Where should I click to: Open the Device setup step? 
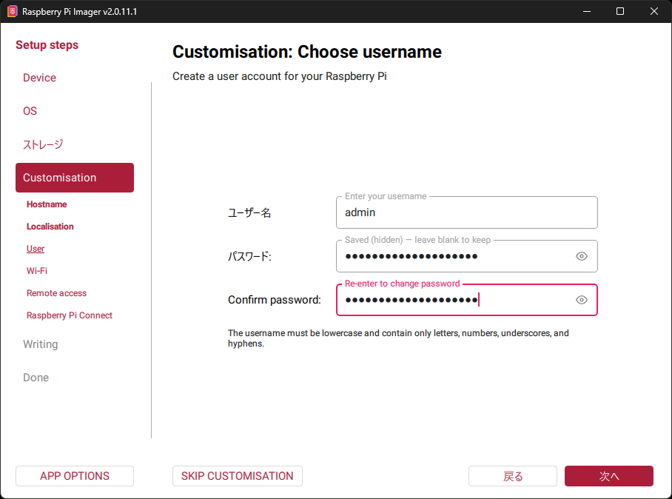tap(39, 78)
